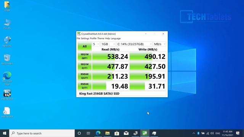Click the King Fast 256GB SATA3 SSD comment field
The image size is (244, 137).
[x=122, y=94]
